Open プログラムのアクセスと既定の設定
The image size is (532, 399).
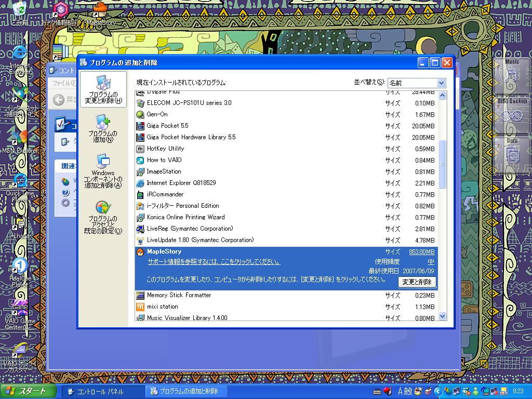pyautogui.click(x=103, y=217)
